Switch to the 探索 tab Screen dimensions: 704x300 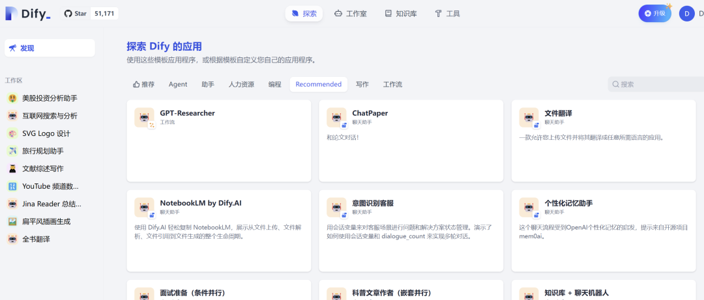(x=304, y=14)
